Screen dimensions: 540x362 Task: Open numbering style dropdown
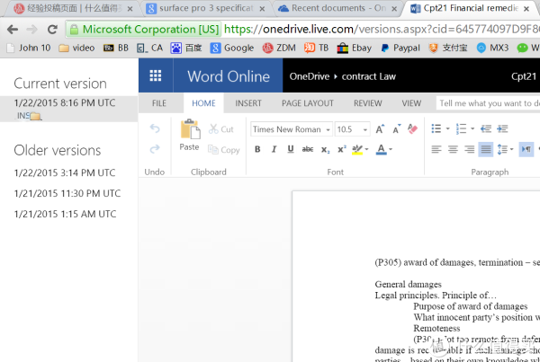(472, 128)
